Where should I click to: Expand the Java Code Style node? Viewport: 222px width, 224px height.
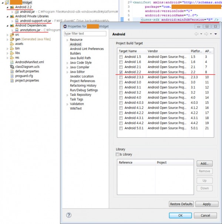[x=67, y=63]
